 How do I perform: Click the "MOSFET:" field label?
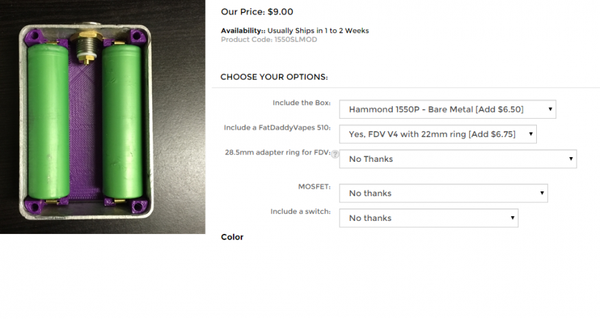(315, 187)
